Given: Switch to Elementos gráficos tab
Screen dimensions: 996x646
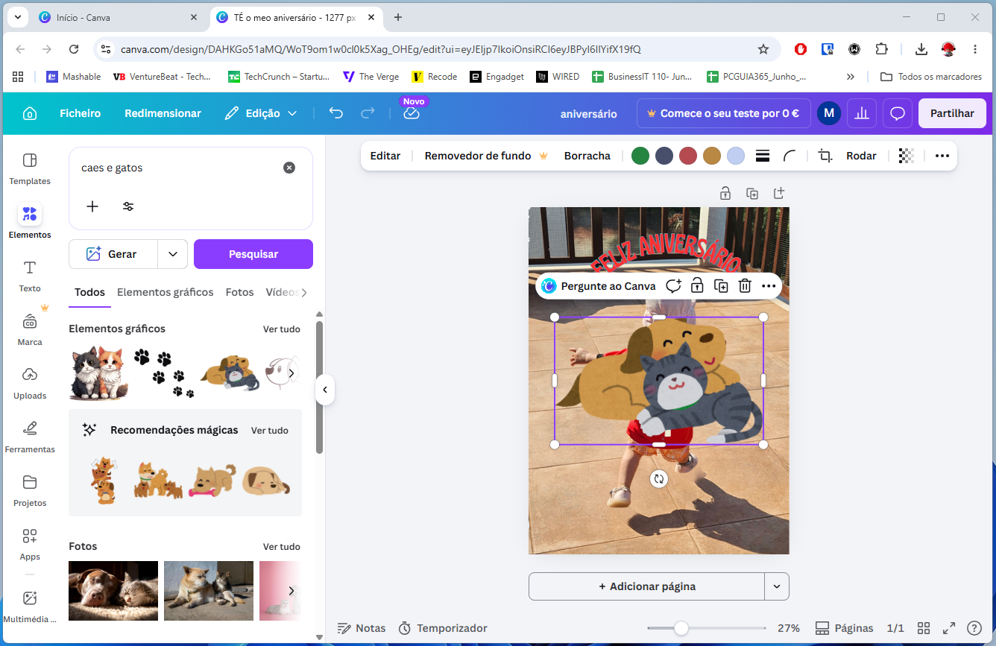Looking at the screenshot, I should 166,292.
